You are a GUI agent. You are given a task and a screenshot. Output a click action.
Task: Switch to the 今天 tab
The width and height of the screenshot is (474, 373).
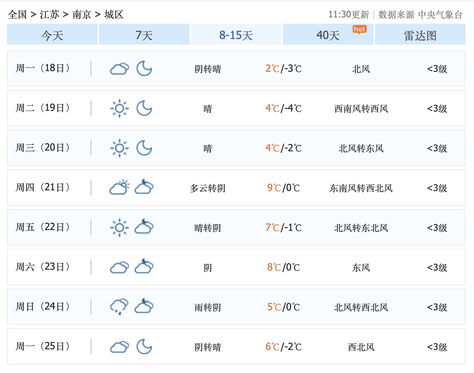coord(52,35)
